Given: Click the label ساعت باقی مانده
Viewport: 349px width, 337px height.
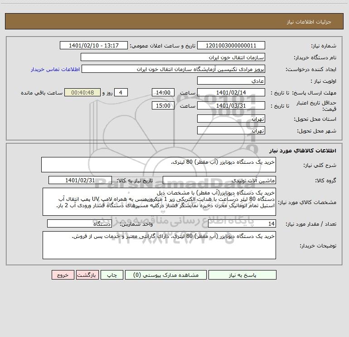Looking at the screenshot, I should 42,93.
